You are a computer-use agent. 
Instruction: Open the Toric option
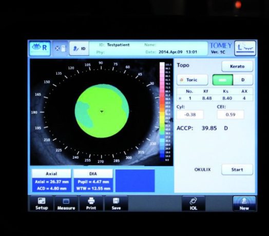[x=193, y=80]
